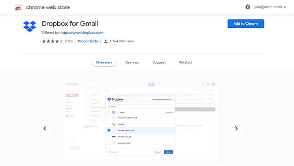Switch to the Reviews tab

[x=132, y=62]
